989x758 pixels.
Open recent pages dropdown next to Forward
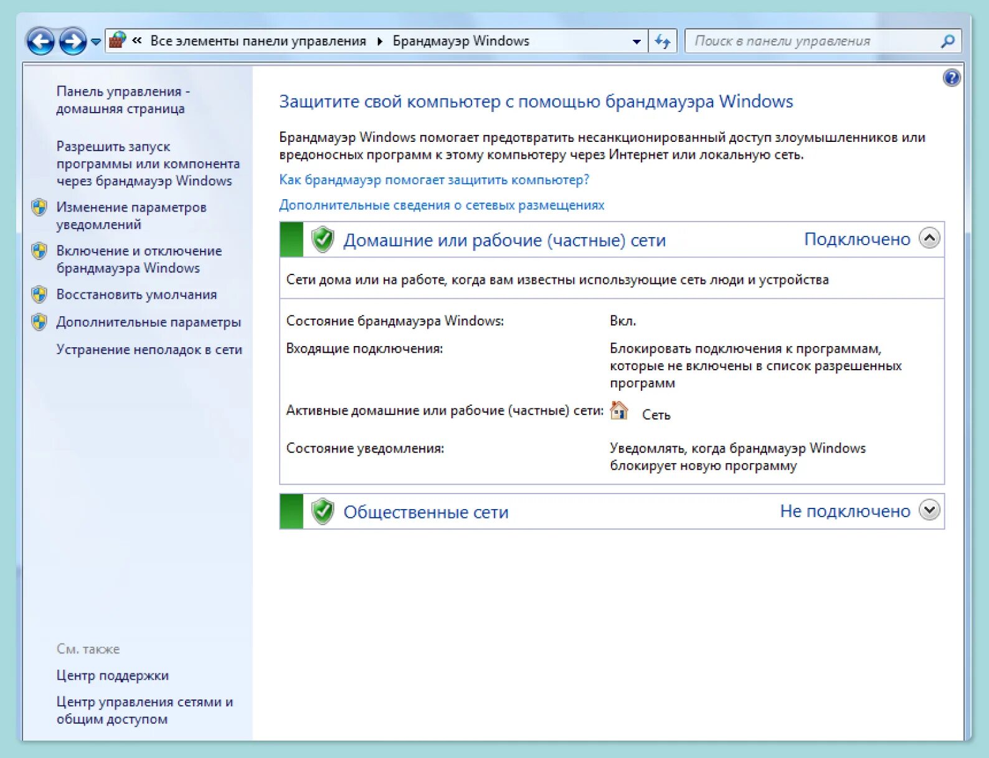coord(96,42)
